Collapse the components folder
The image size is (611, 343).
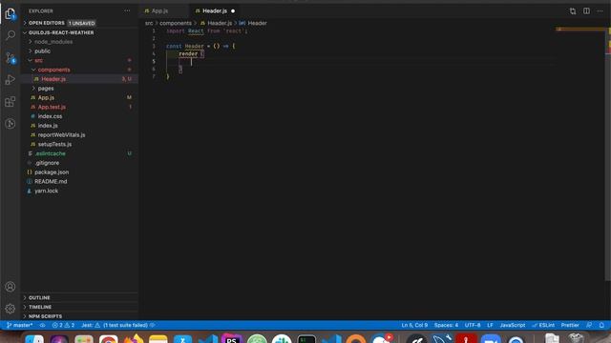pos(53,70)
